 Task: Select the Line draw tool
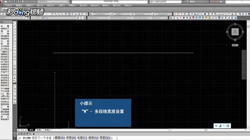[x=15, y=23]
